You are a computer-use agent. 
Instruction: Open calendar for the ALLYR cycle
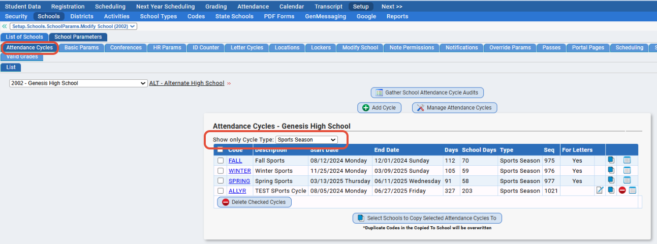point(633,191)
